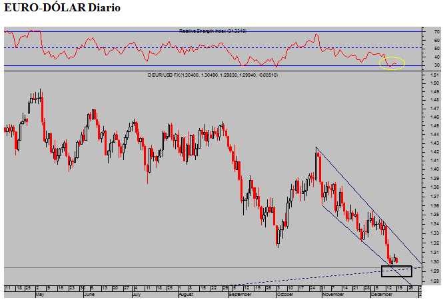447x306 pixels.
Task: Click the 1.37 price level label
Action: 434,197
